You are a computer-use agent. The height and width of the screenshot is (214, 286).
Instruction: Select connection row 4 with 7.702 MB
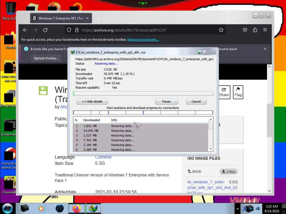(140, 140)
